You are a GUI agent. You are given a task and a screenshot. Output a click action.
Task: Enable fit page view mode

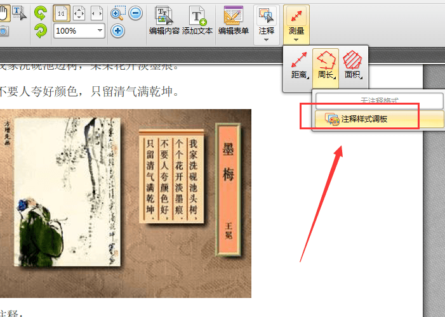click(79, 12)
